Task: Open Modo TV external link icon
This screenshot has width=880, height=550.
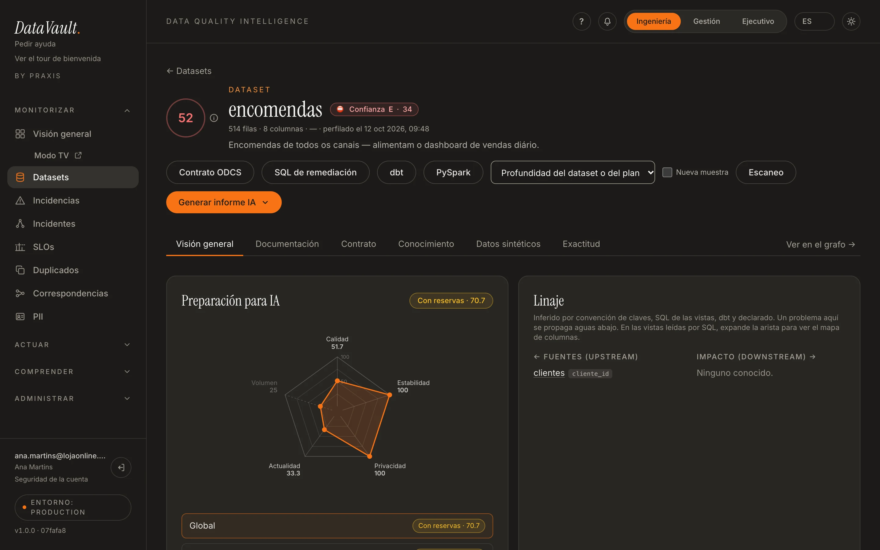Action: point(78,155)
